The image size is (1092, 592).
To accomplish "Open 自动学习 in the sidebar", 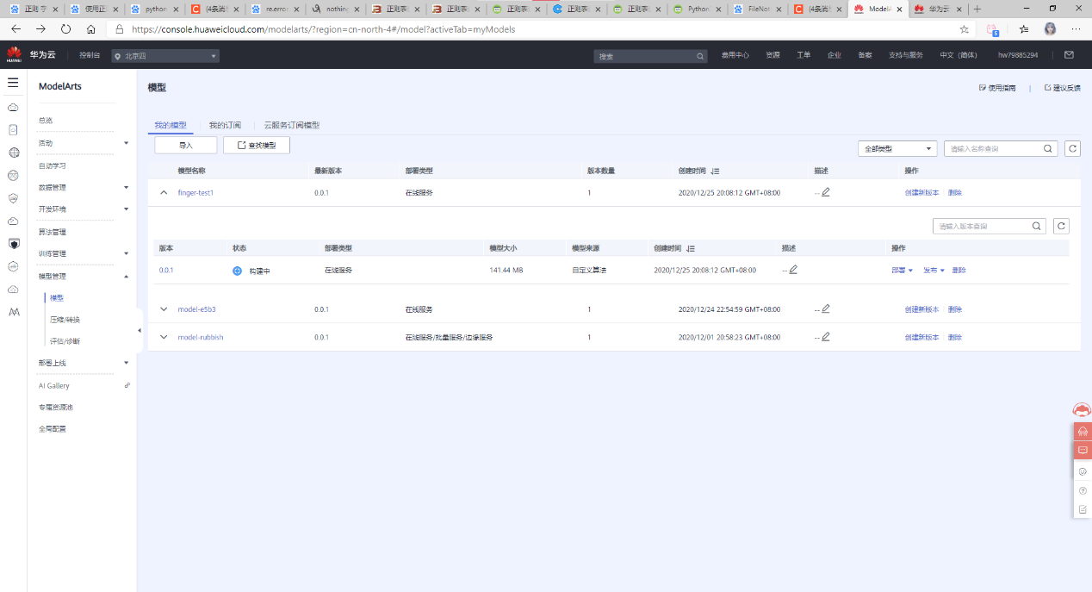I will (x=53, y=165).
